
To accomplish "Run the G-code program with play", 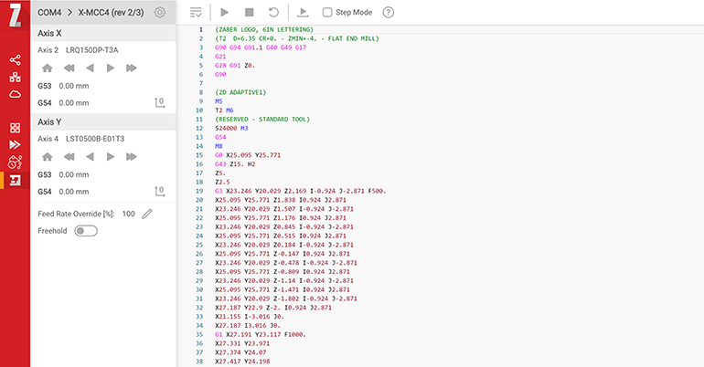I will pos(225,13).
